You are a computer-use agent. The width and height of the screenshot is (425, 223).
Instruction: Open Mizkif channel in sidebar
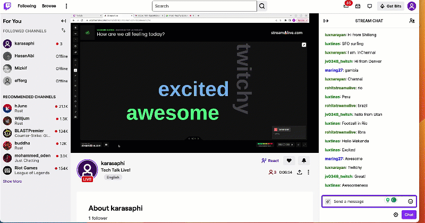pyautogui.click(x=35, y=68)
